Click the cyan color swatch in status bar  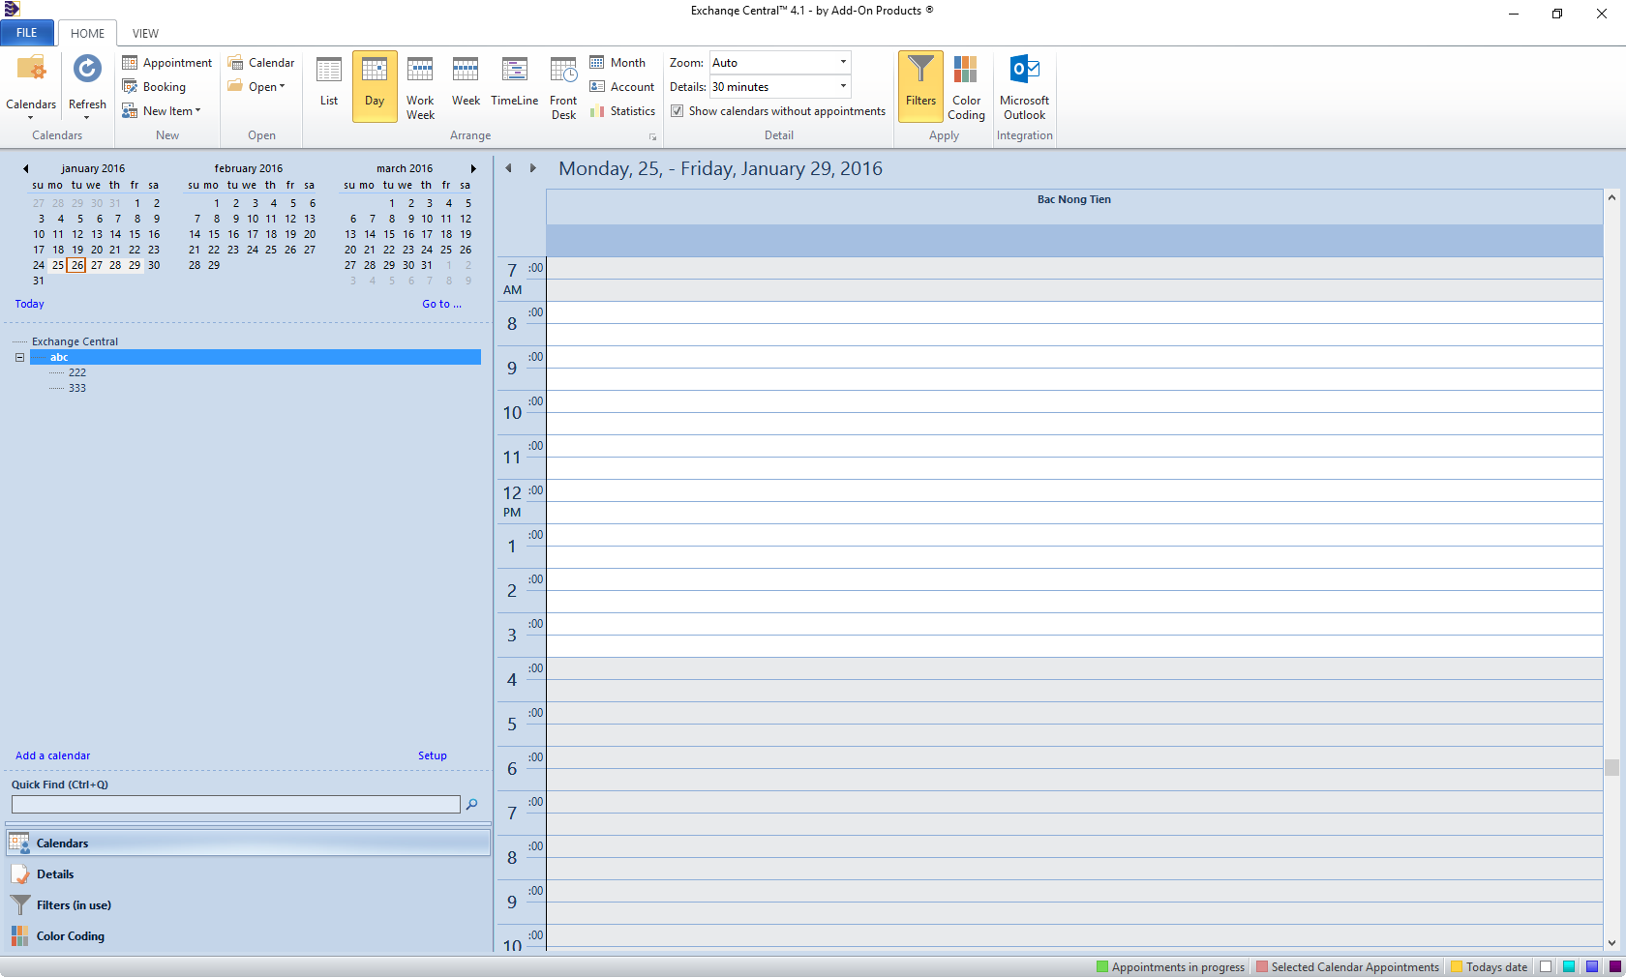[x=1569, y=967]
